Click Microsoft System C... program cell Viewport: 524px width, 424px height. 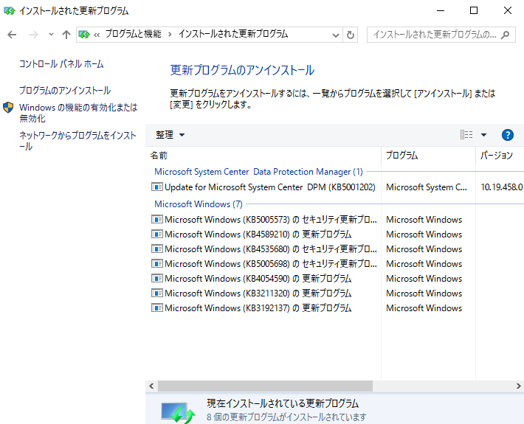tap(427, 187)
